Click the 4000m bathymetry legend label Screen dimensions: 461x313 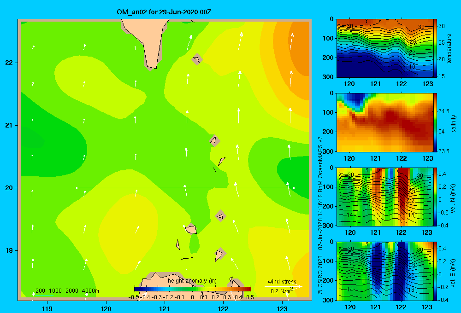[90, 291]
